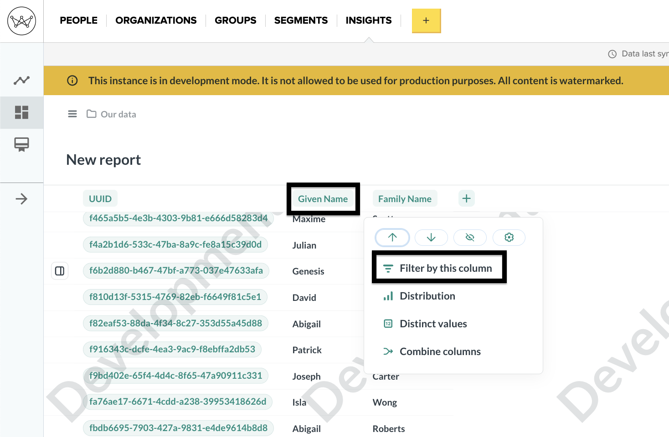Click the family name Wong
Screen dimensions: 669x437
(x=385, y=402)
